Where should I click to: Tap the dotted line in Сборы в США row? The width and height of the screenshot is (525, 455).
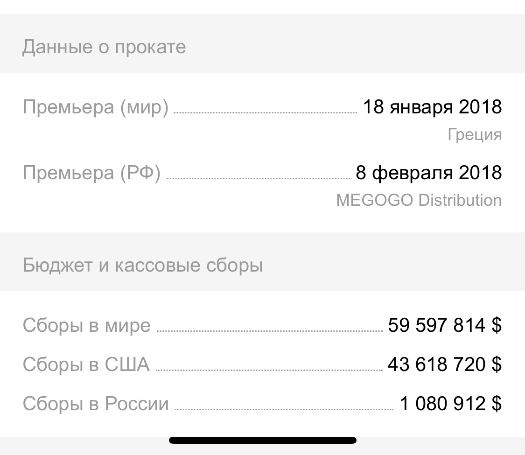tap(268, 370)
